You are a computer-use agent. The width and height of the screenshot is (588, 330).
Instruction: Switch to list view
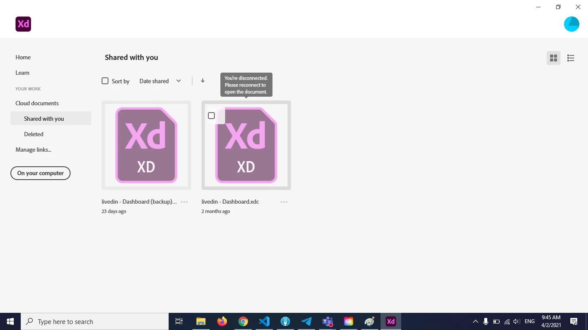tap(571, 58)
